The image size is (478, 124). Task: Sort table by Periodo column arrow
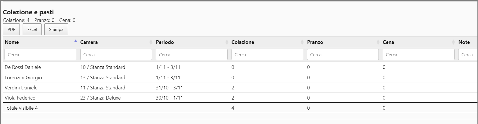point(226,42)
